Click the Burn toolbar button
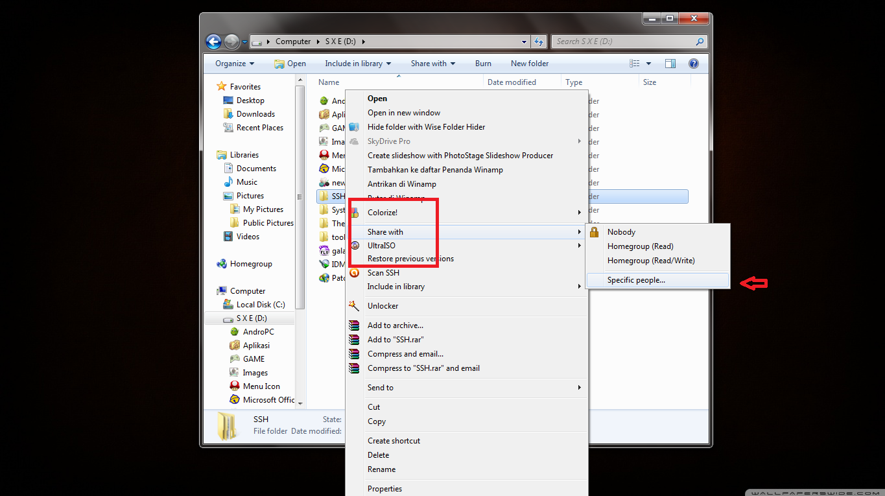 tap(483, 64)
